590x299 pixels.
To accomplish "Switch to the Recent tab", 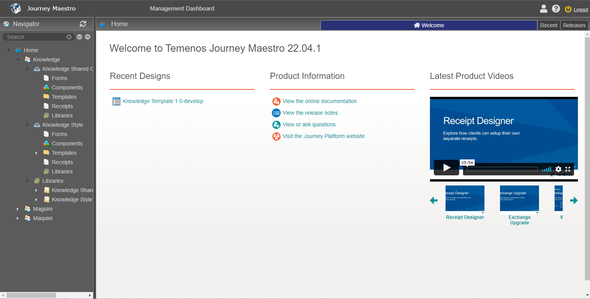I will click(549, 25).
